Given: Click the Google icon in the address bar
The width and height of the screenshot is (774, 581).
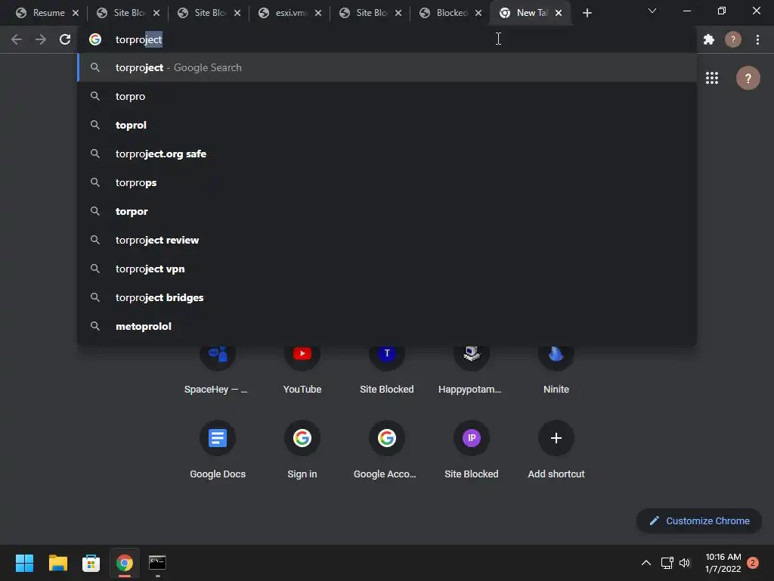Looking at the screenshot, I should tap(95, 39).
